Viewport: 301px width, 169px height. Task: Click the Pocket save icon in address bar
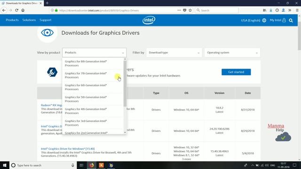184,10
